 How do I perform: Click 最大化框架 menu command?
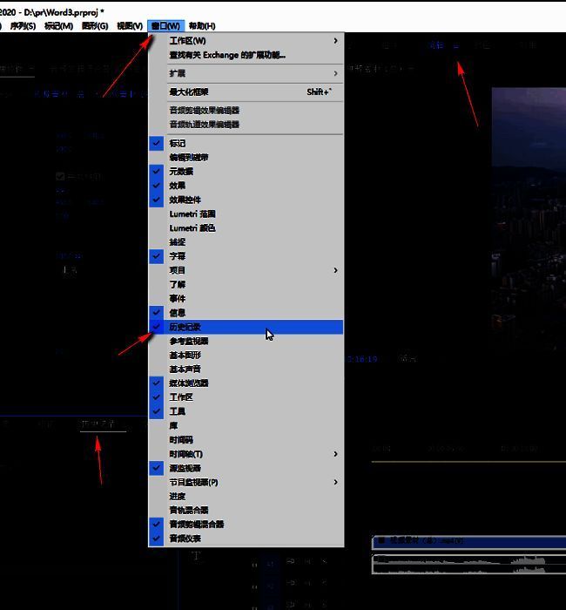point(189,91)
